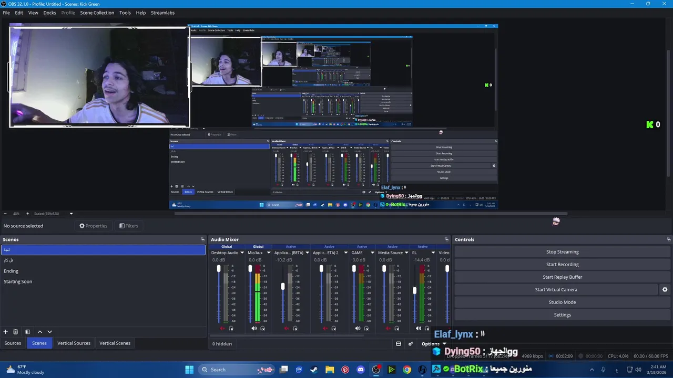The height and width of the screenshot is (378, 673).
Task: Toggle monitoring for Application (BETA) channel
Action: pos(295,329)
